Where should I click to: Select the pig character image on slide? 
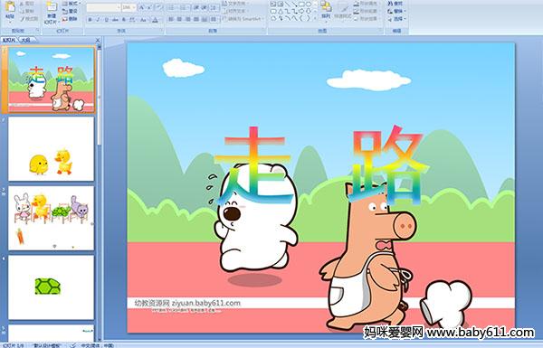point(367,257)
